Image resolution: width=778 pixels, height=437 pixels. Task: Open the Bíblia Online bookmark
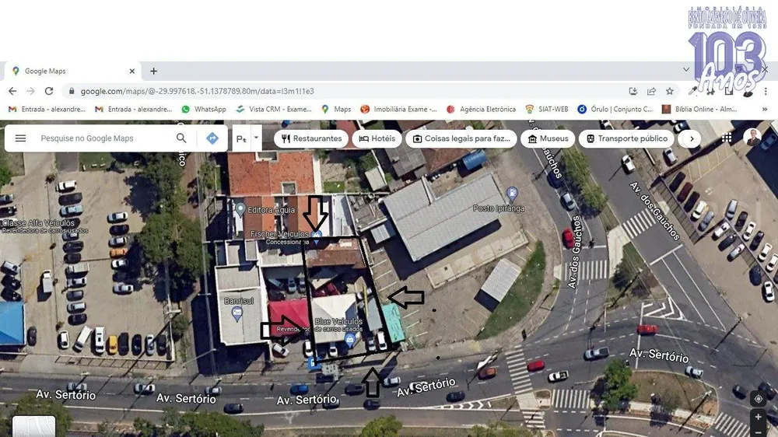click(699, 109)
